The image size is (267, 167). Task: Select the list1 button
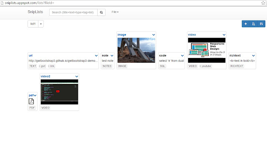point(33,24)
